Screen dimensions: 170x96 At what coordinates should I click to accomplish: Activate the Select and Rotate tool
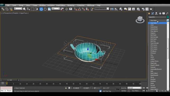coord(45,9)
